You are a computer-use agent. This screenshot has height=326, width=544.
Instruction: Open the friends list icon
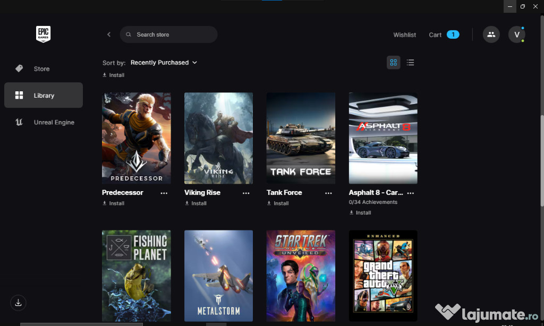491,35
